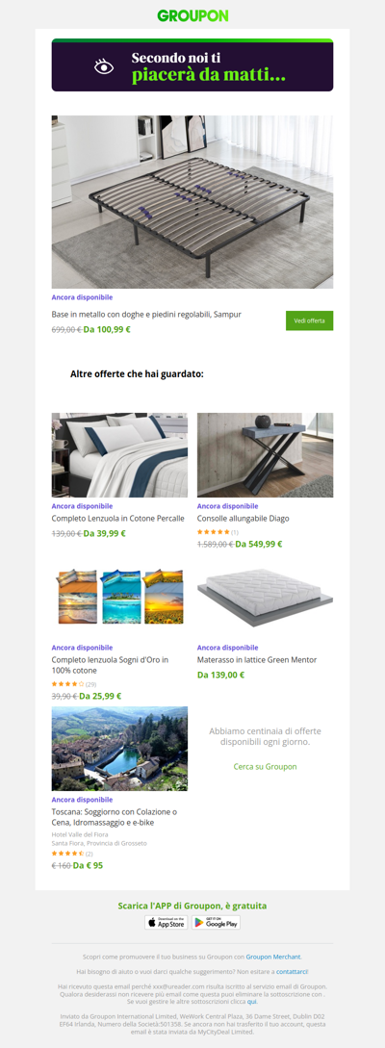Open the Sogni d'Oro bedding image

tap(119, 597)
